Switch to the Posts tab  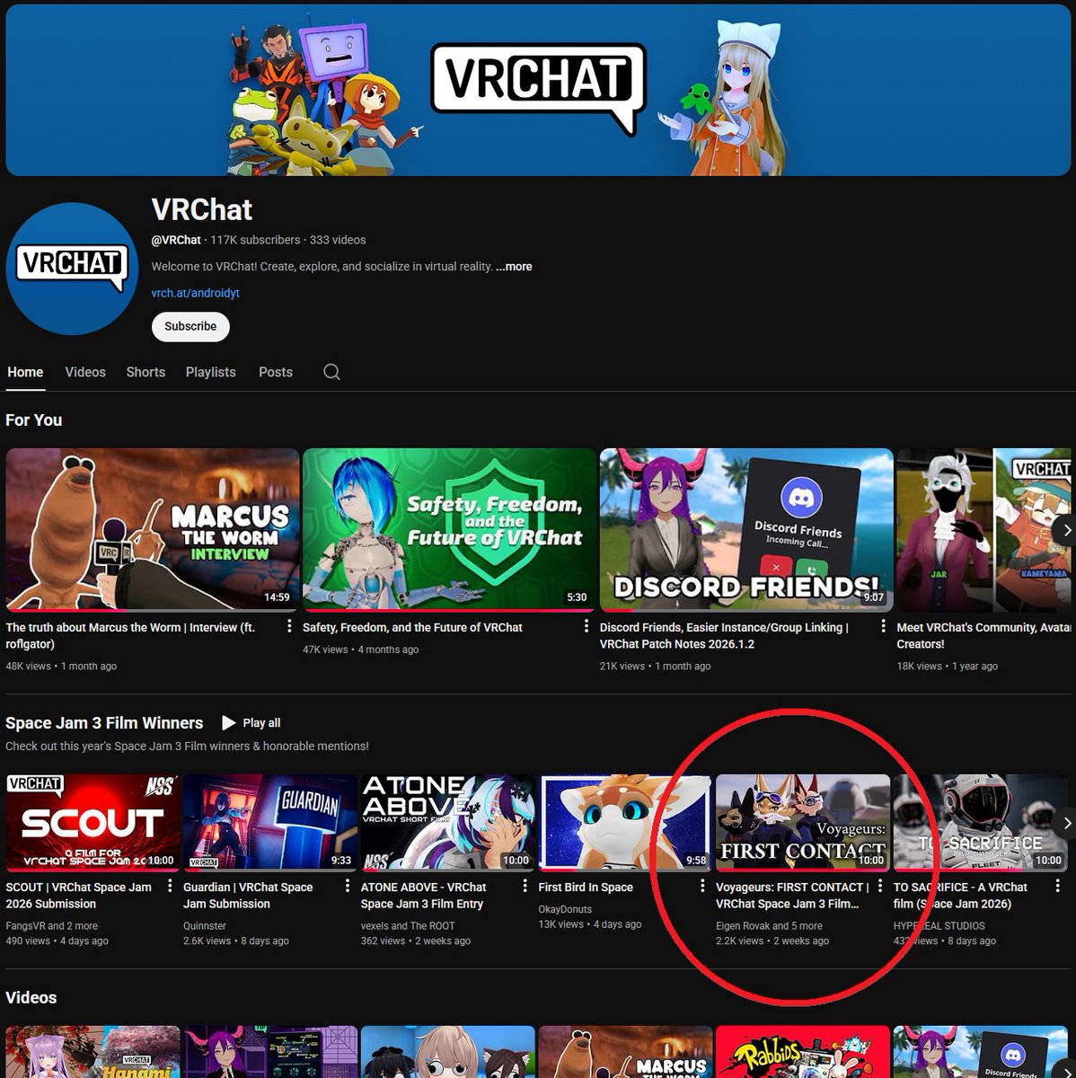point(276,372)
